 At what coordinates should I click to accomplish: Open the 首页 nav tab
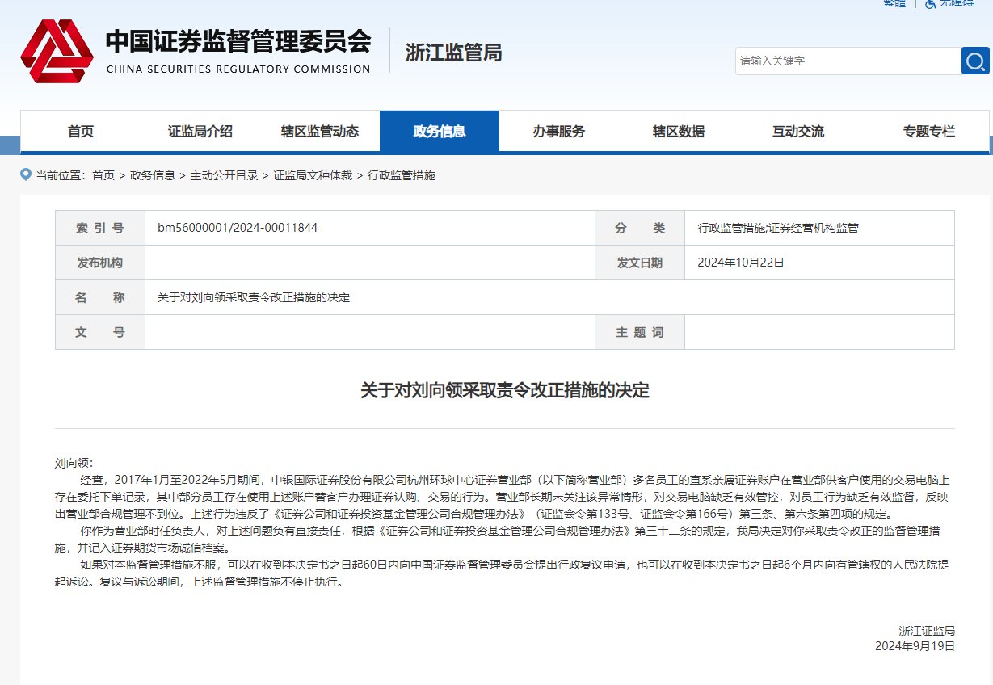point(81,132)
